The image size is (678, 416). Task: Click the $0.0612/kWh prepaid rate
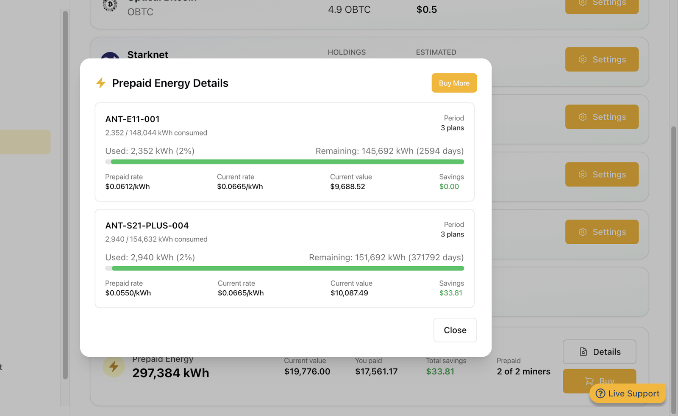127,187
